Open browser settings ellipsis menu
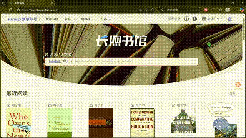 click(x=234, y=10)
